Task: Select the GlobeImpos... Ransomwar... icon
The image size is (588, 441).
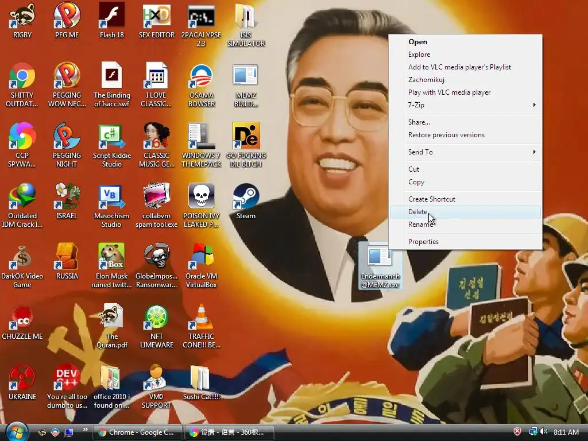Action: click(x=157, y=266)
